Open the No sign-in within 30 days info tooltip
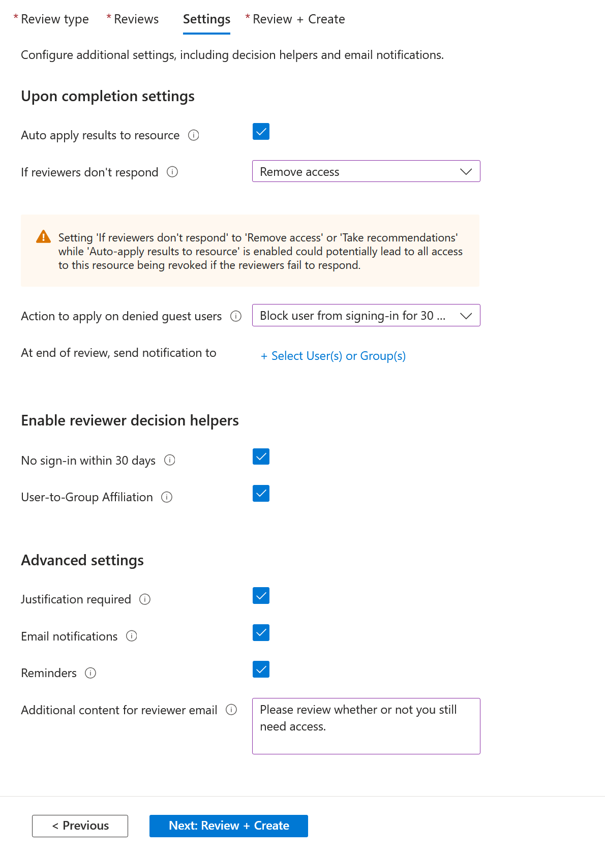 pos(170,461)
